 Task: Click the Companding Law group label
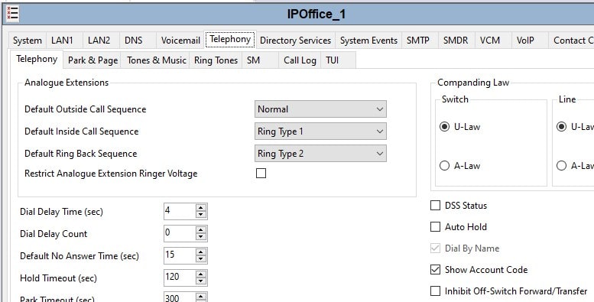point(473,83)
